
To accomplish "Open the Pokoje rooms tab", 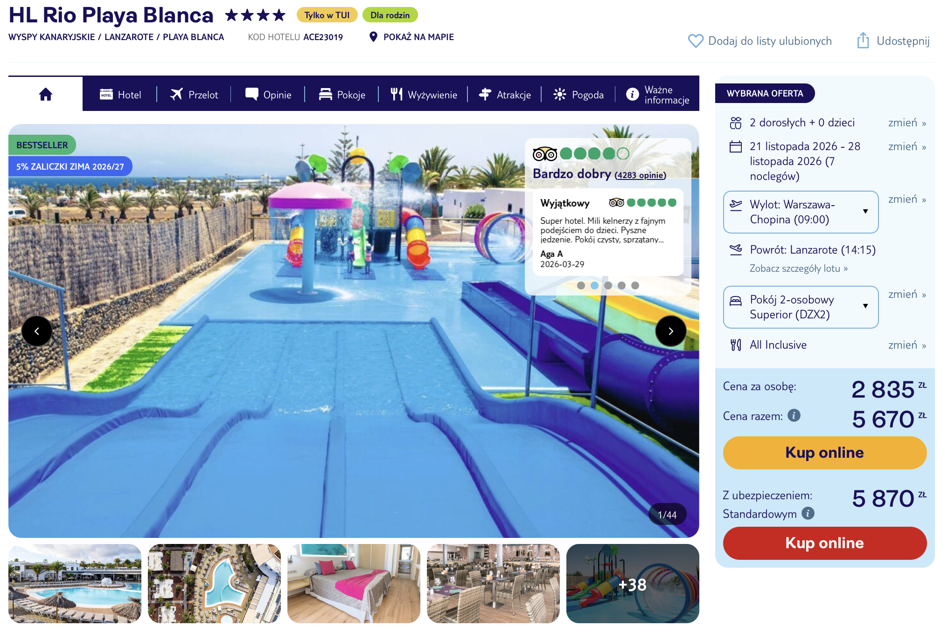I will tap(342, 95).
